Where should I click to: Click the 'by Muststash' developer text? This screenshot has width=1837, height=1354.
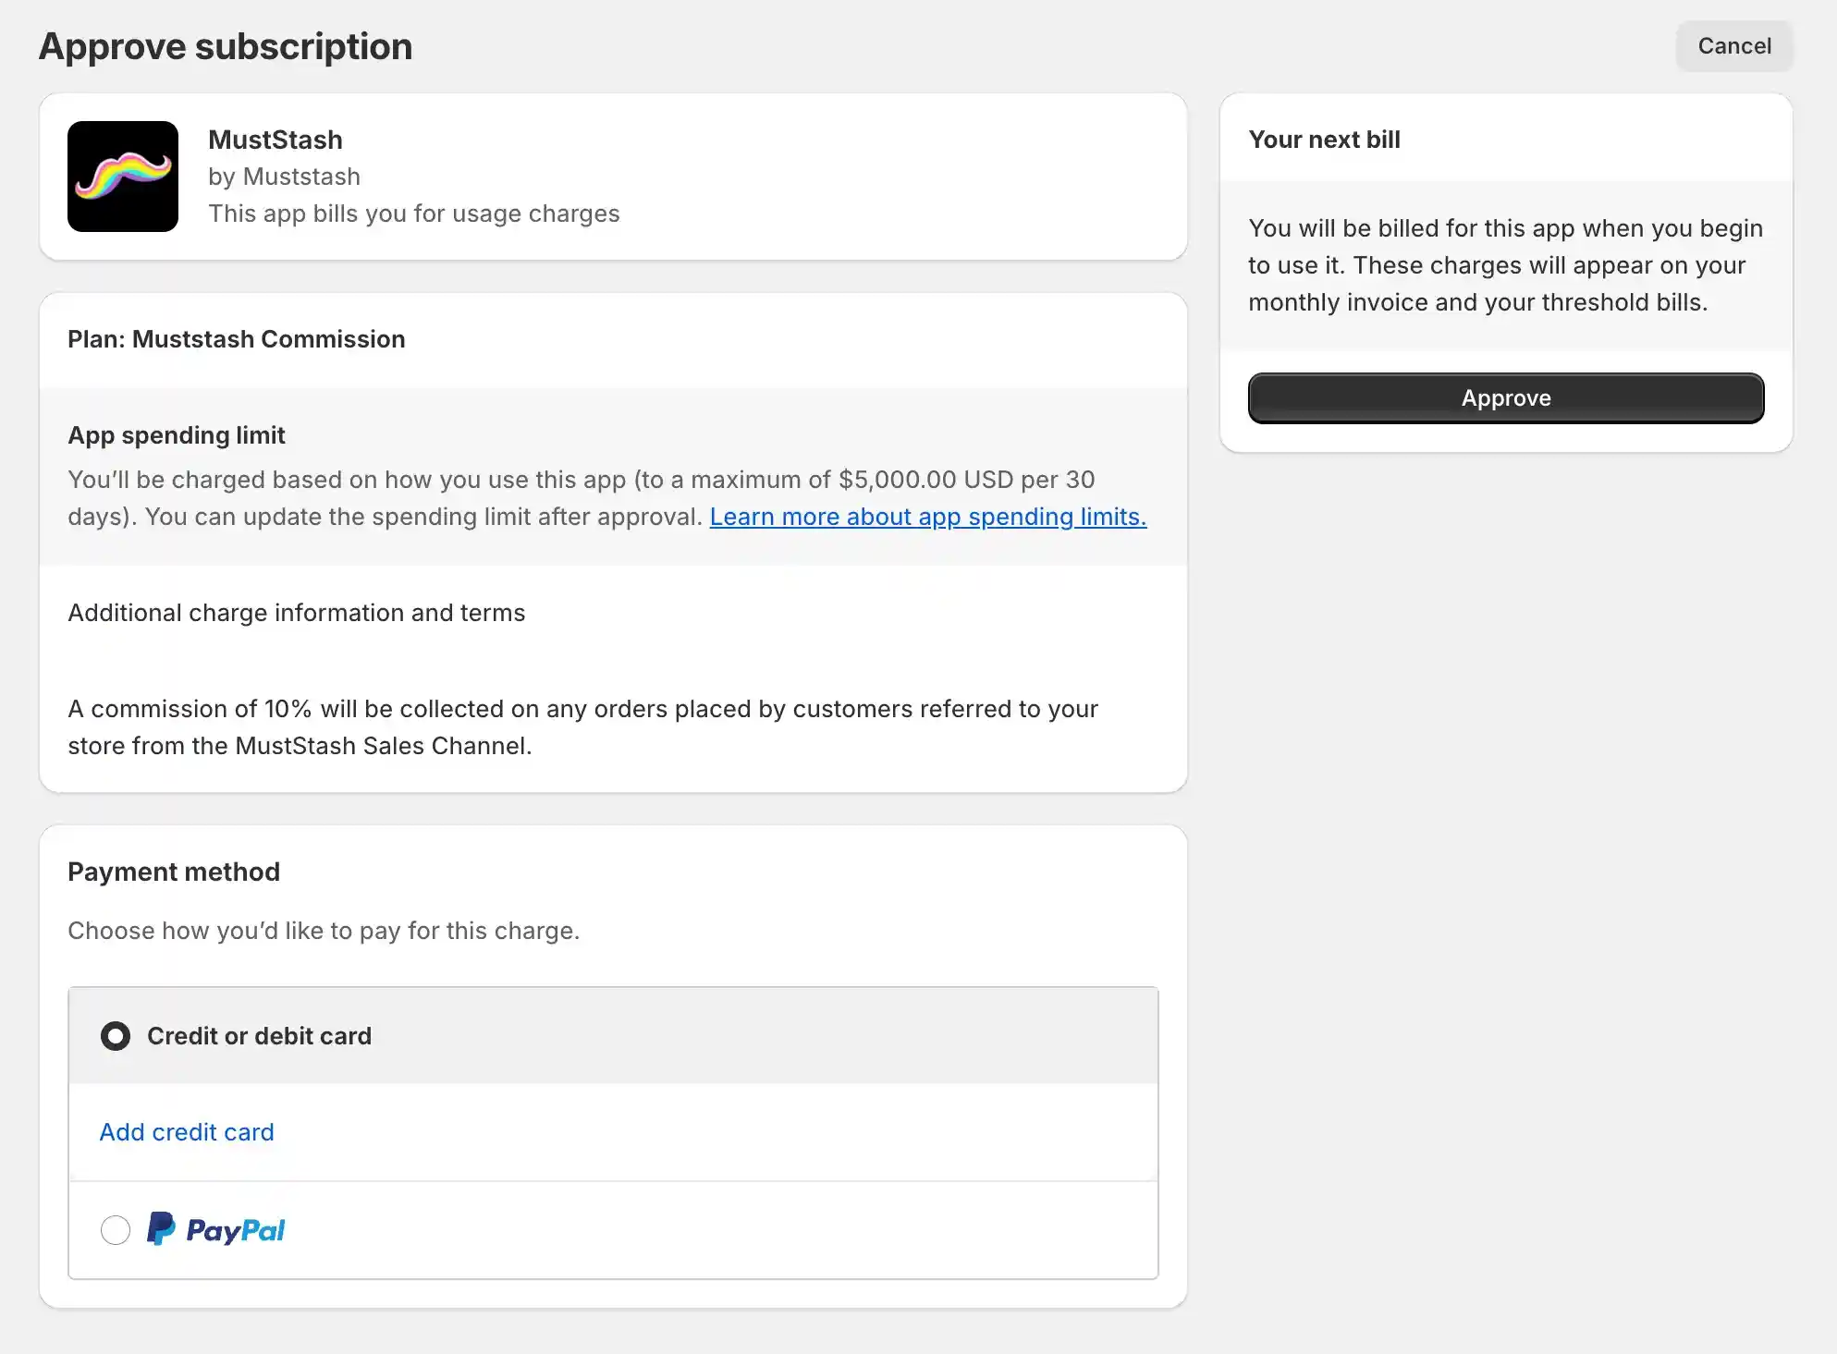point(284,177)
